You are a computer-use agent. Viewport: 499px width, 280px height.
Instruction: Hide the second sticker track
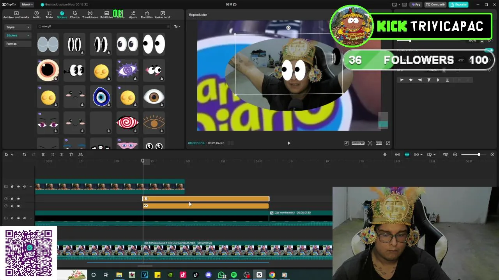[x=18, y=206]
